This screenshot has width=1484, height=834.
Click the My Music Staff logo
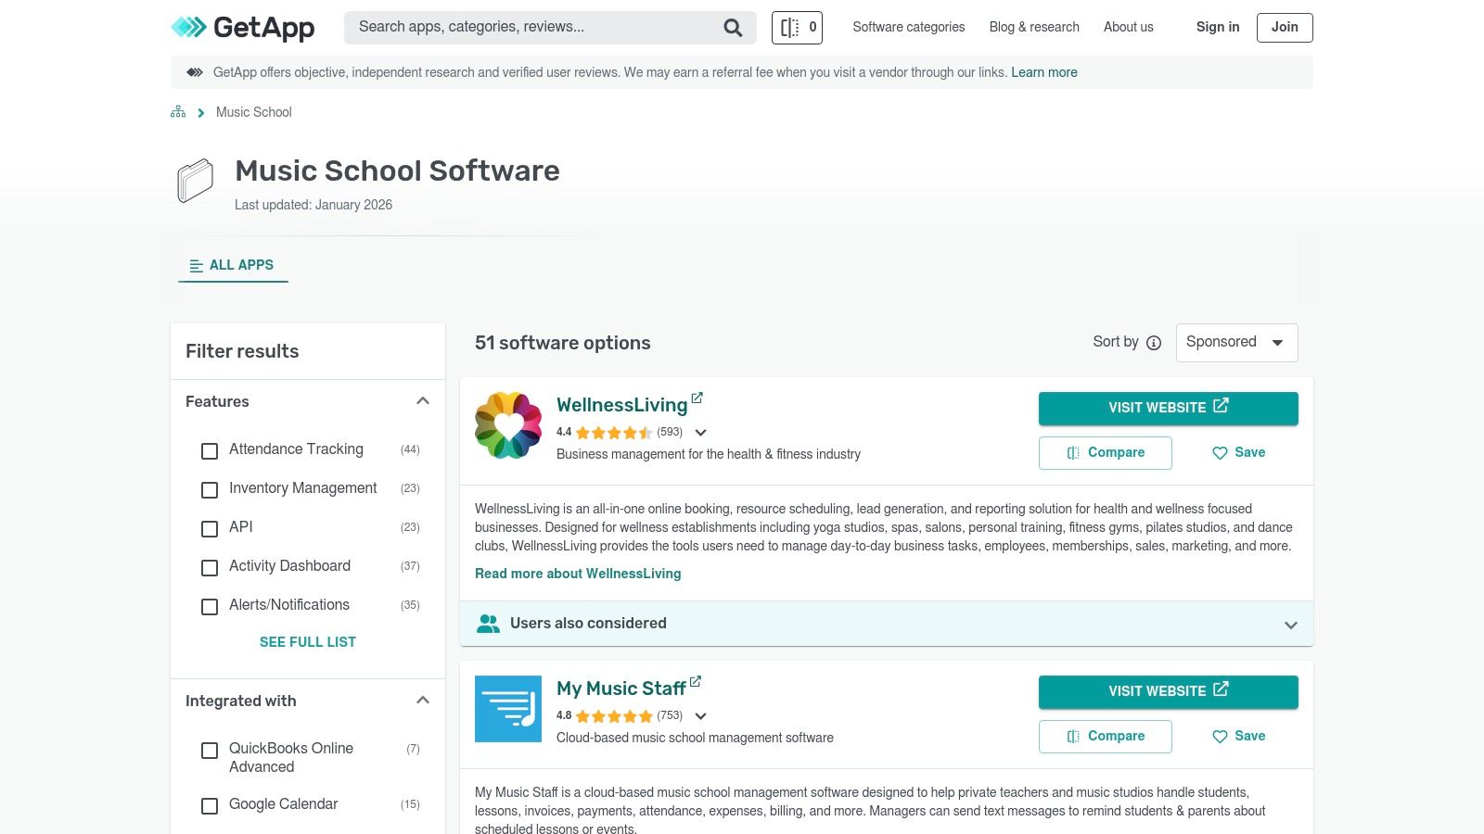(x=508, y=709)
